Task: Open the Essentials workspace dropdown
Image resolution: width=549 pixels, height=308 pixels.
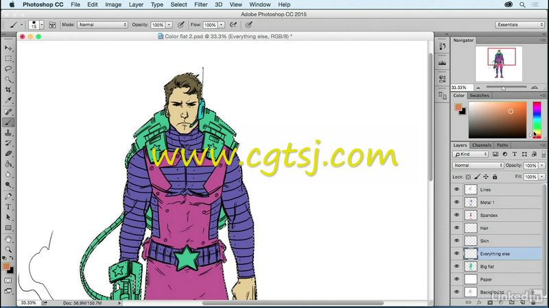Action: [x=519, y=25]
